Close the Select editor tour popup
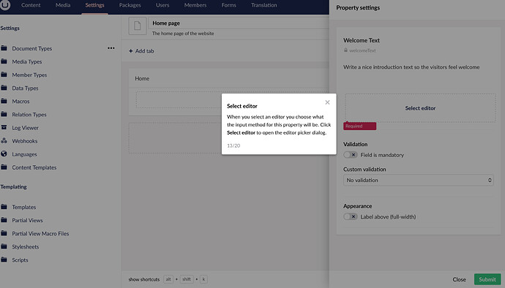Screen dimensions: 505x288 point(327,102)
